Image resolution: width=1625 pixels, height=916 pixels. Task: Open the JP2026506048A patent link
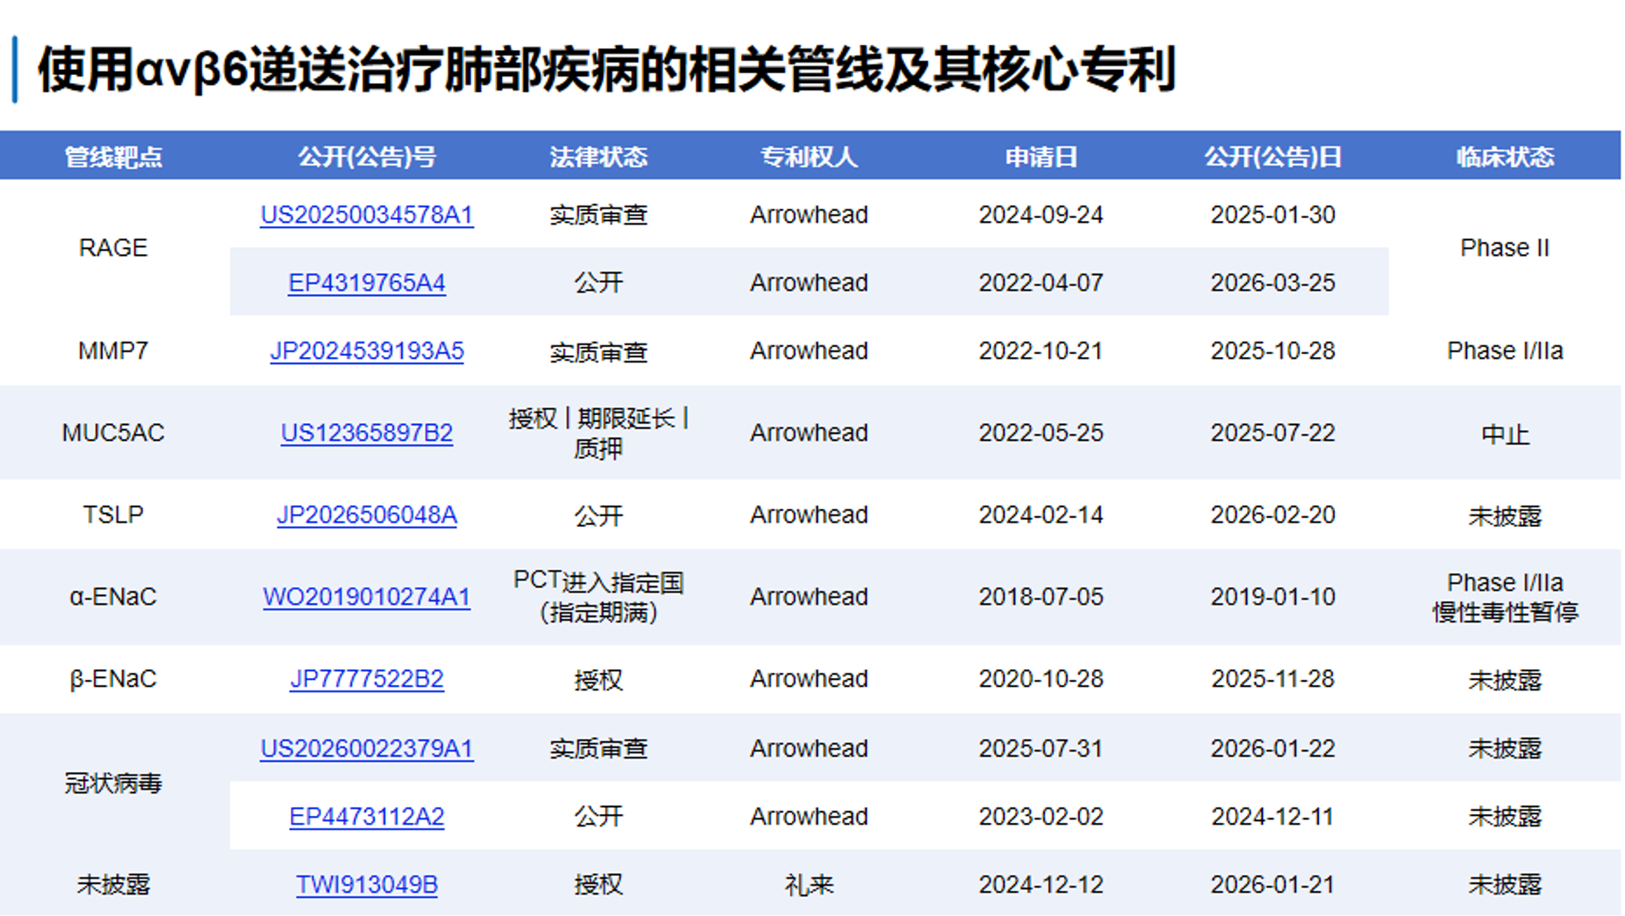pos(368,514)
